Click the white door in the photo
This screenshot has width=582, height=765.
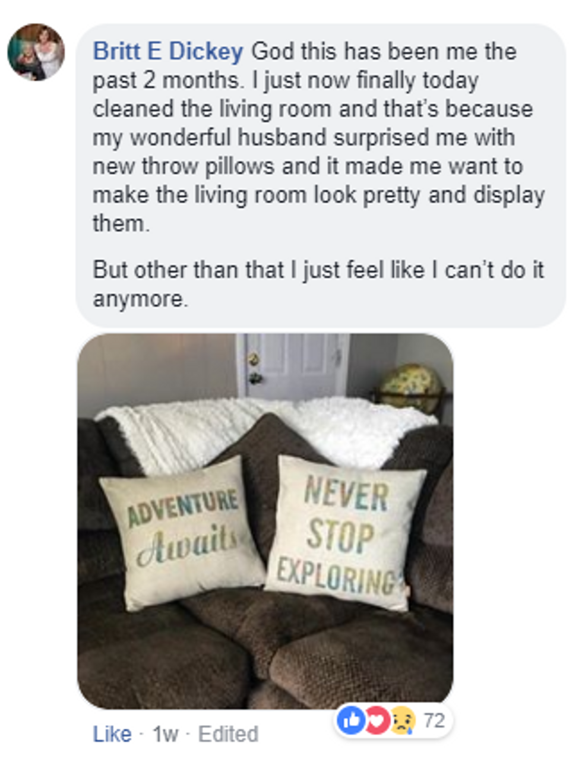point(295,366)
